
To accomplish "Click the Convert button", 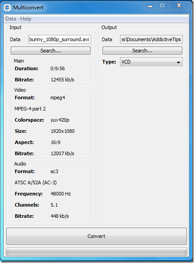I will point(96,236).
